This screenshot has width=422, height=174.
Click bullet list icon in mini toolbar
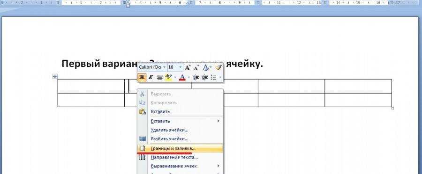[214, 77]
